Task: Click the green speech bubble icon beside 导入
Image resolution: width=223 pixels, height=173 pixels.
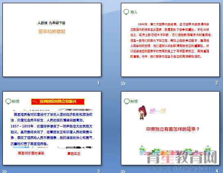Action: 126,12
